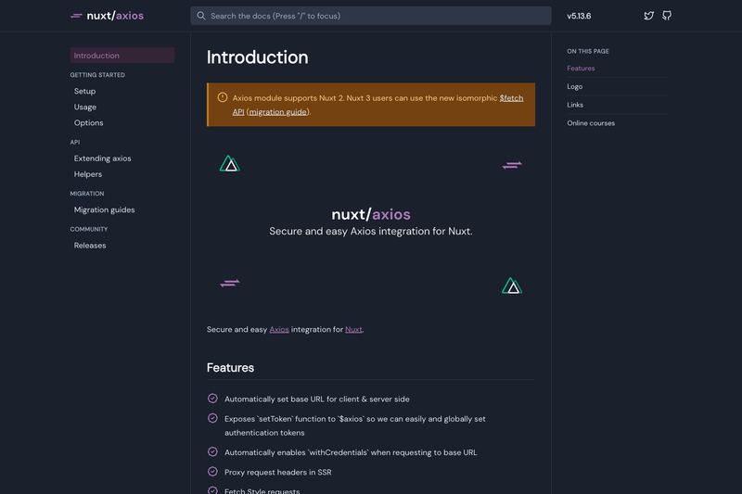
Task: Open the migration guide link in the alert
Action: pyautogui.click(x=277, y=112)
